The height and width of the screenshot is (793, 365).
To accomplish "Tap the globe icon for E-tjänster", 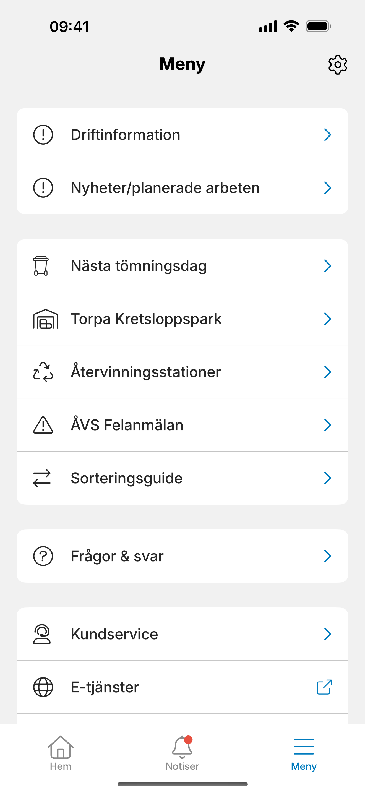I will (43, 687).
